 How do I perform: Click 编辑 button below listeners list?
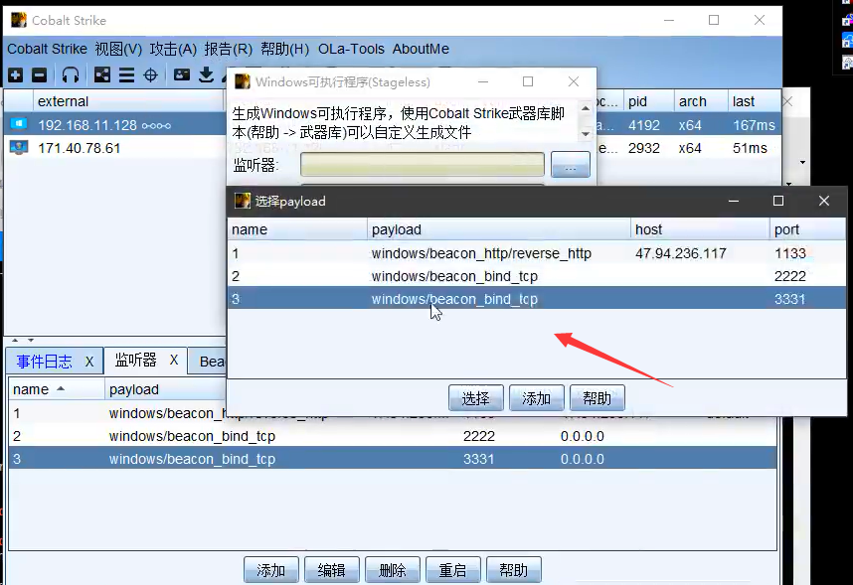(331, 570)
